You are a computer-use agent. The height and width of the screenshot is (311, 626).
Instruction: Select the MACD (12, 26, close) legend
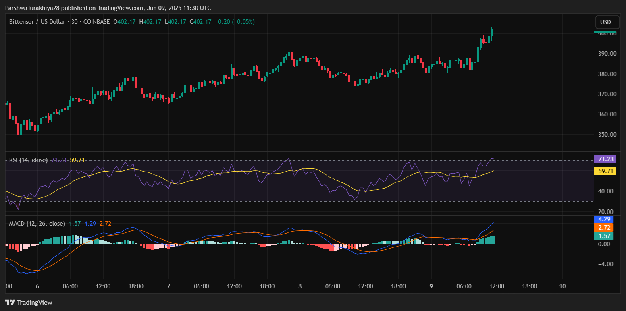(x=37, y=223)
